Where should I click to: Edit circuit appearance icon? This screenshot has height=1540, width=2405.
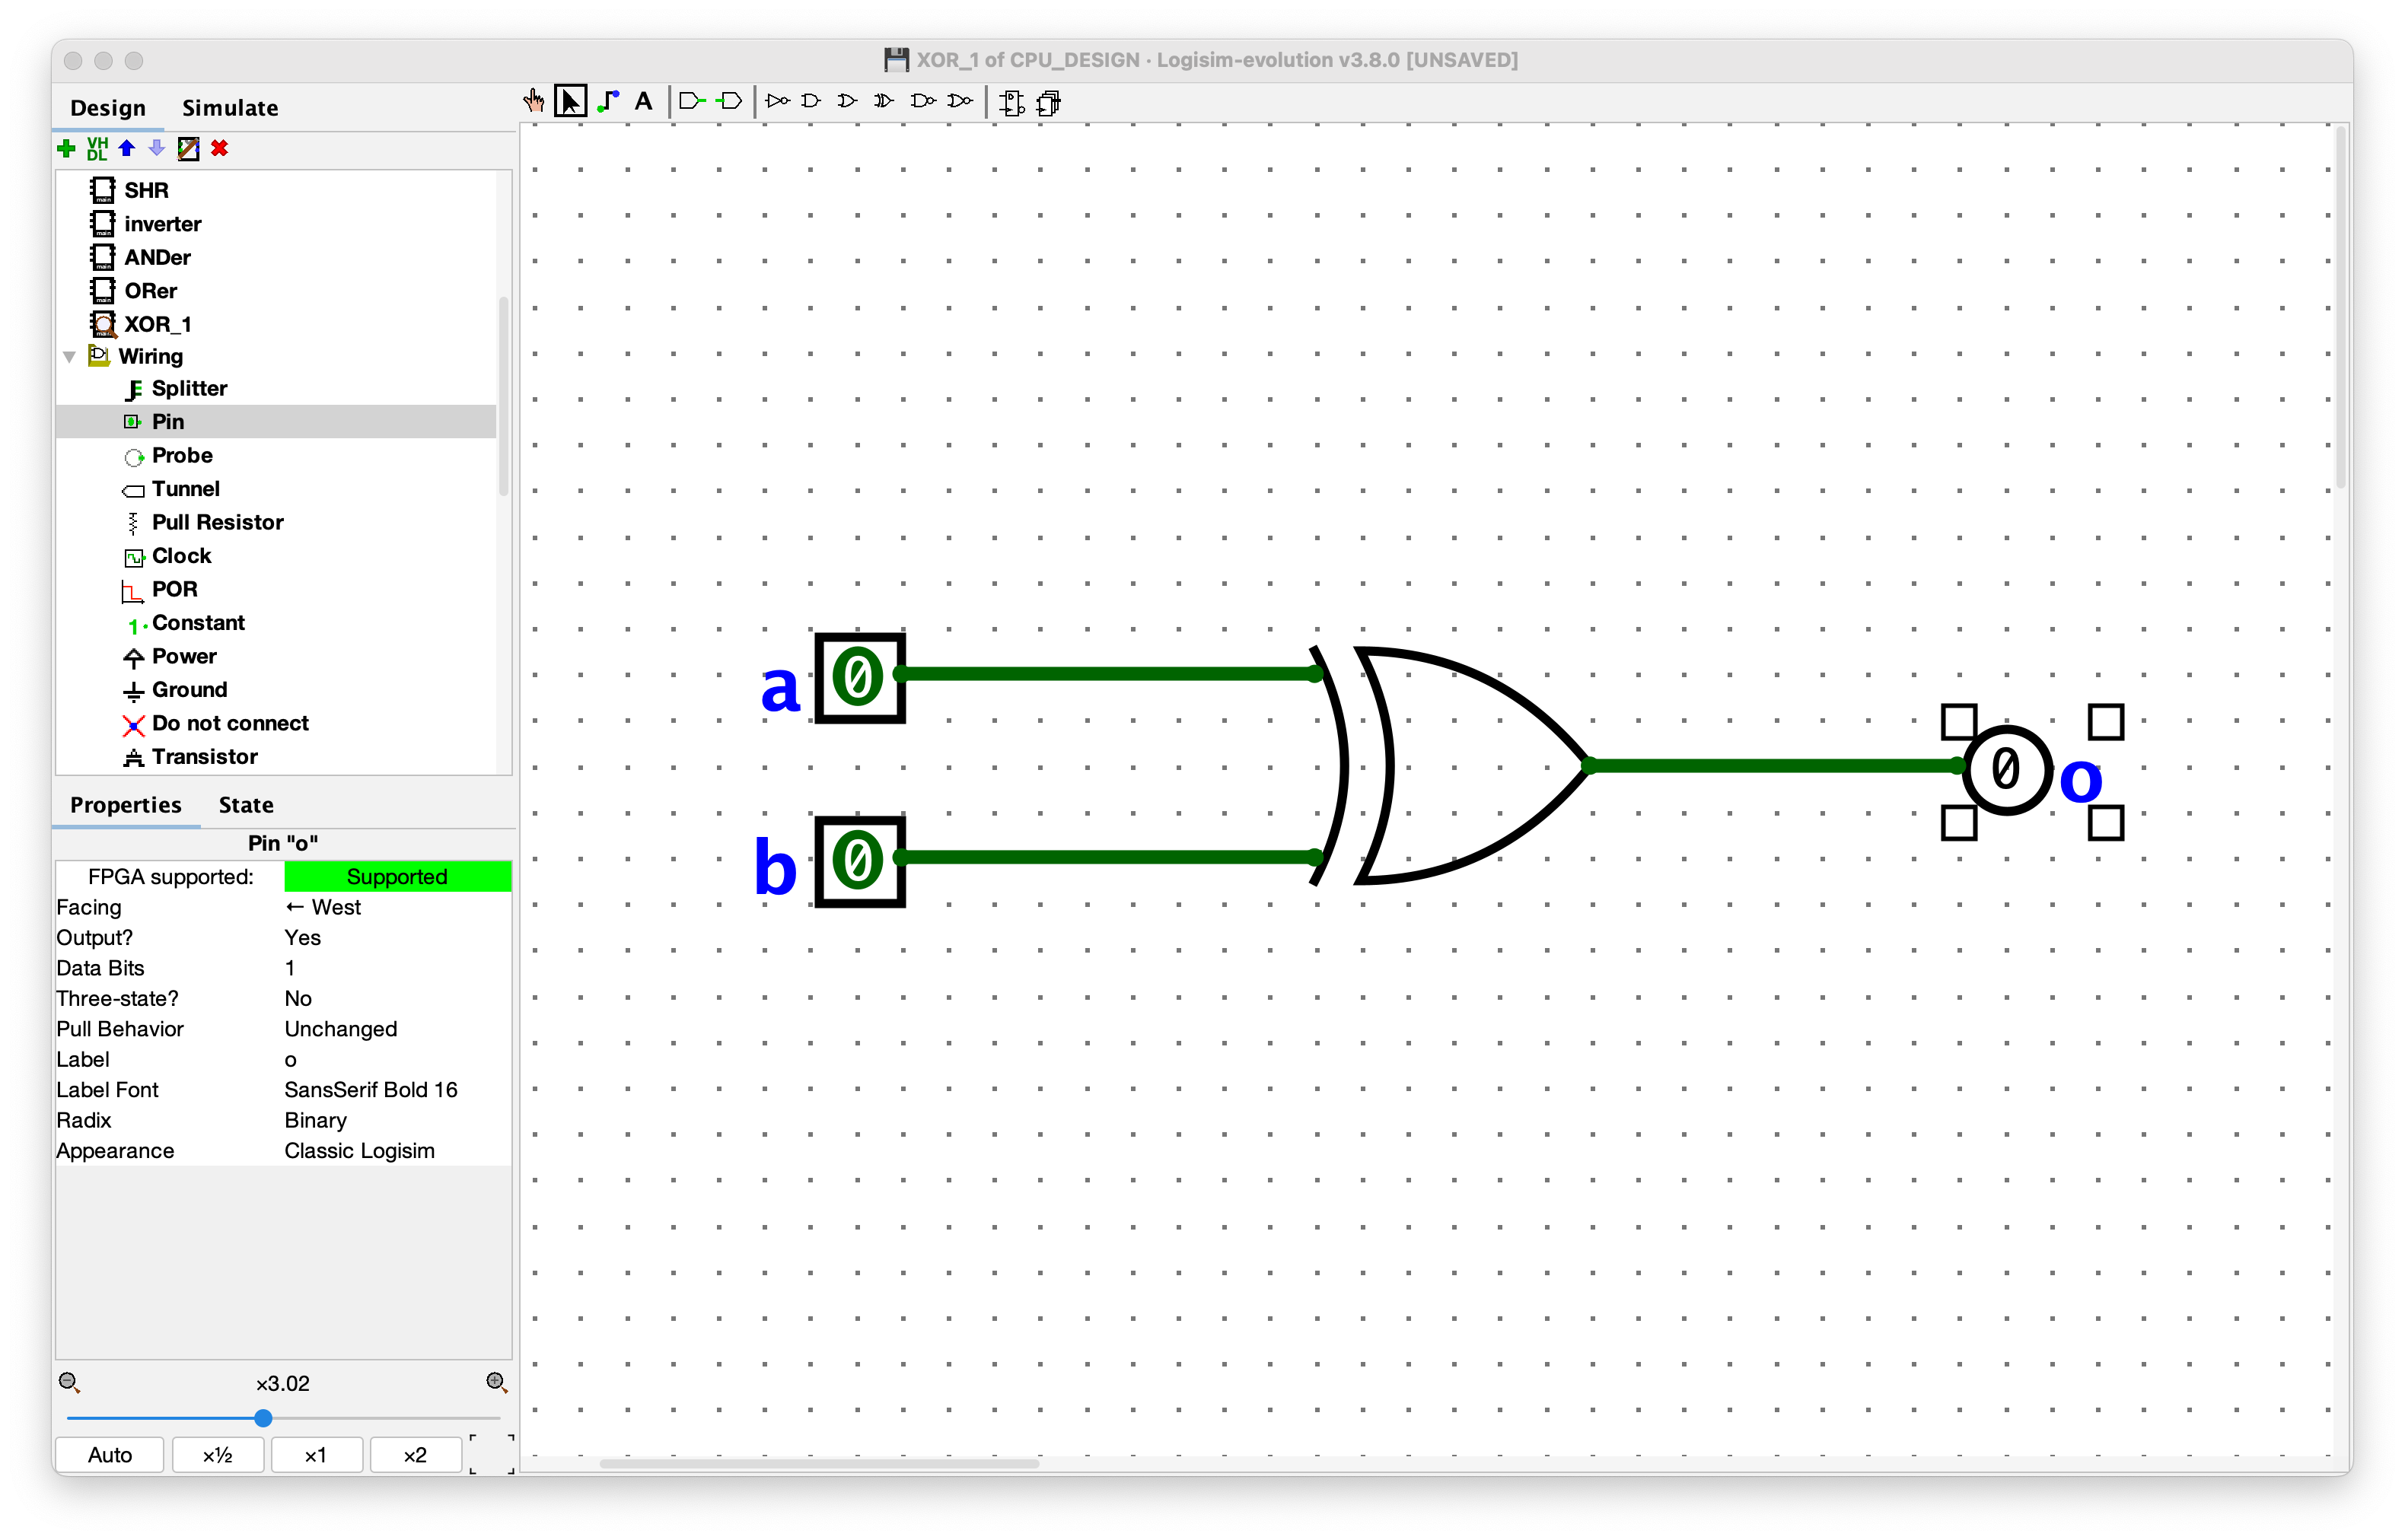pyautogui.click(x=188, y=148)
